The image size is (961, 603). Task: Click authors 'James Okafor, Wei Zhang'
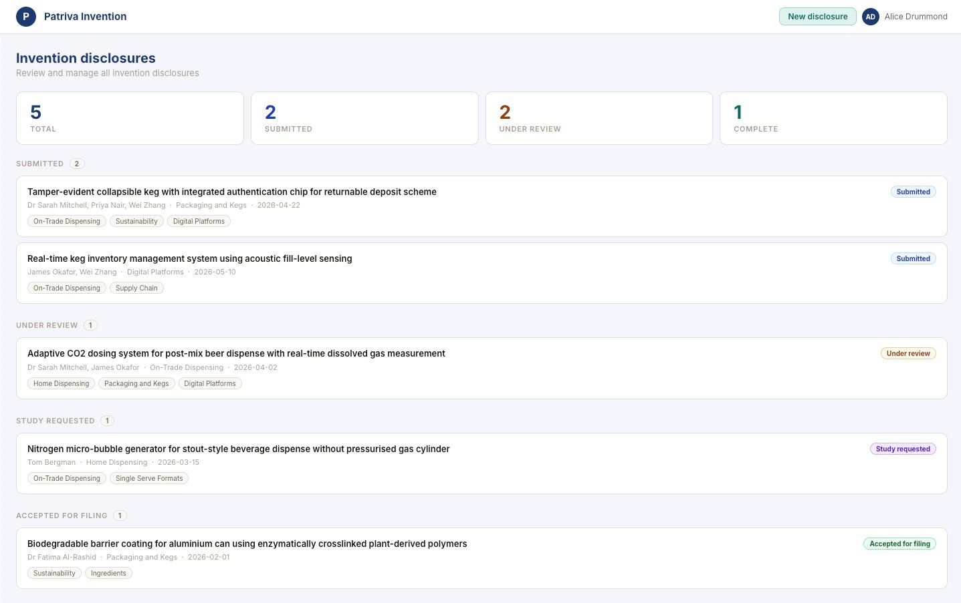72,272
